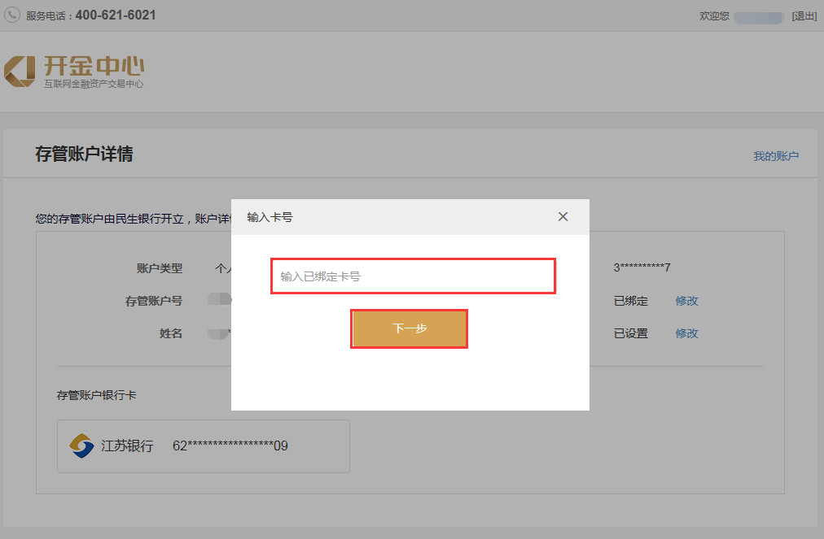Click the 存管账户号 field label
The width and height of the screenshot is (824, 539).
154,301
